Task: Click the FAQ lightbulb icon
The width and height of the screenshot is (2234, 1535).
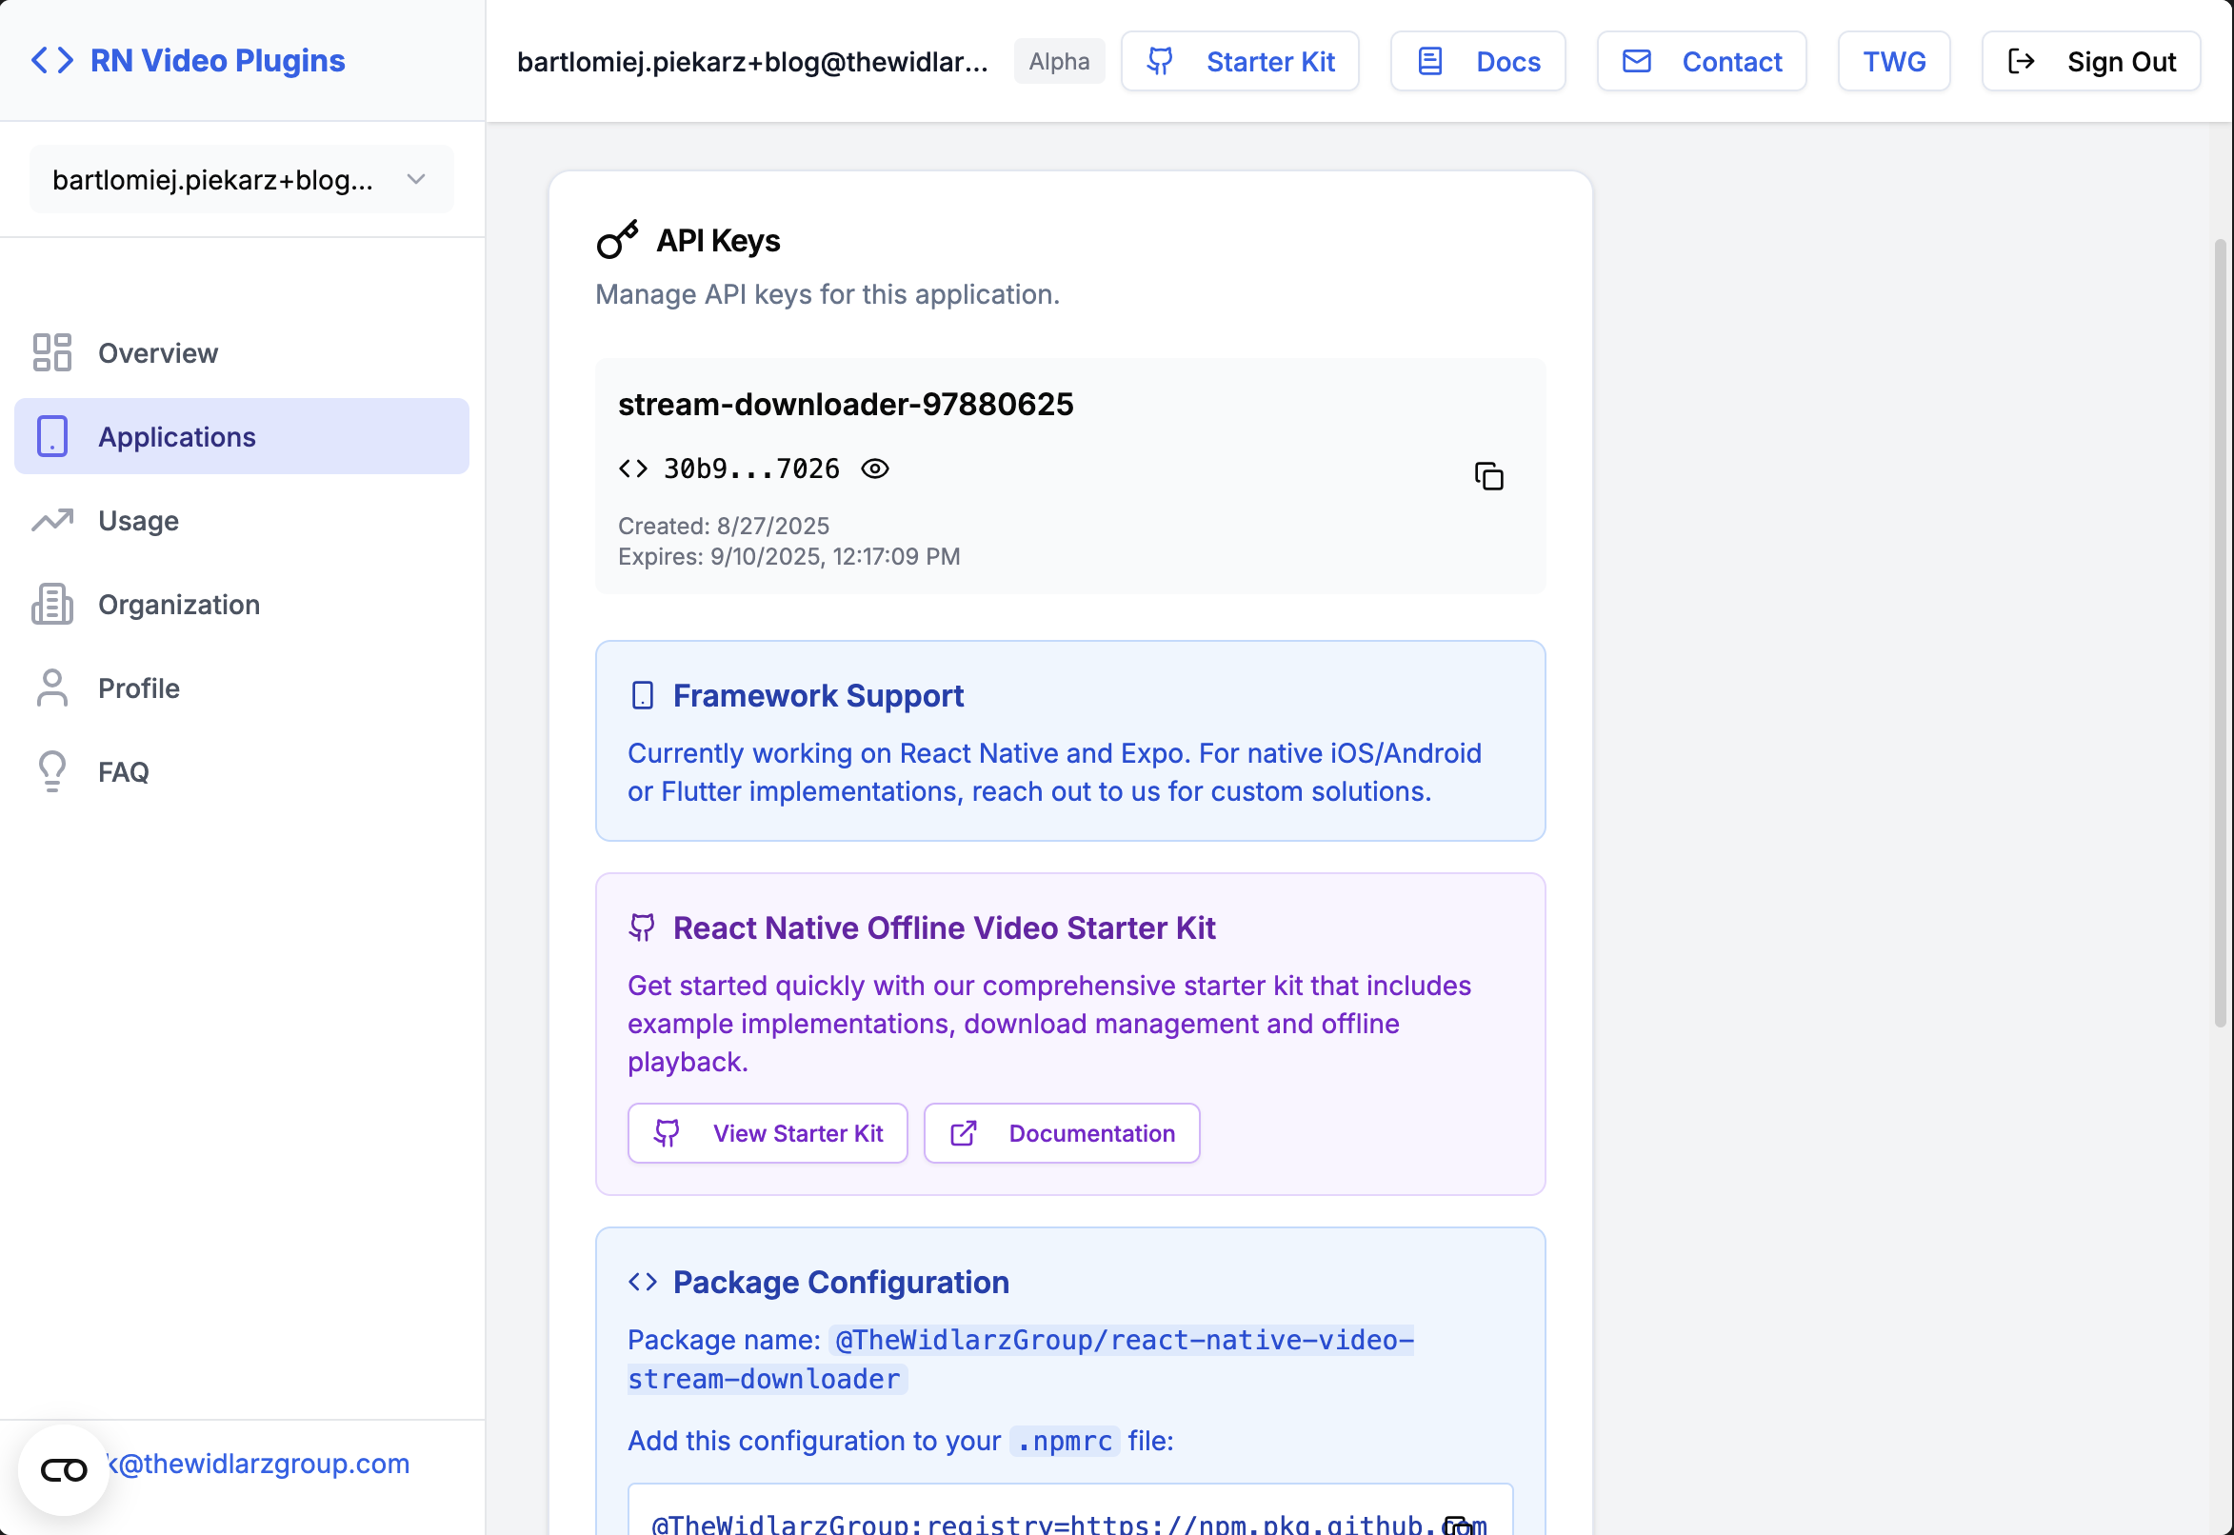Action: tap(52, 771)
